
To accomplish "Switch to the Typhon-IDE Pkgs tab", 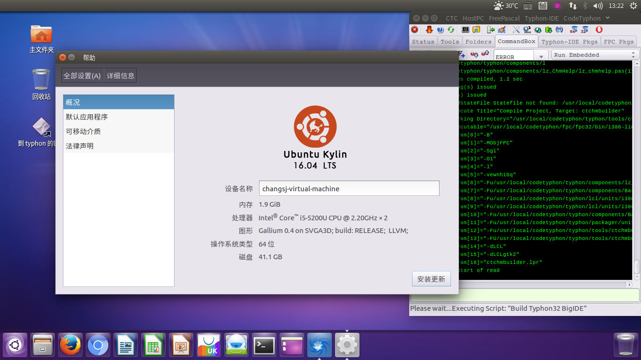I will (569, 41).
